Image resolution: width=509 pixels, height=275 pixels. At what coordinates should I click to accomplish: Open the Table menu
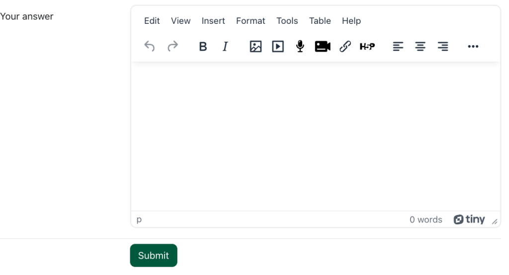(320, 21)
